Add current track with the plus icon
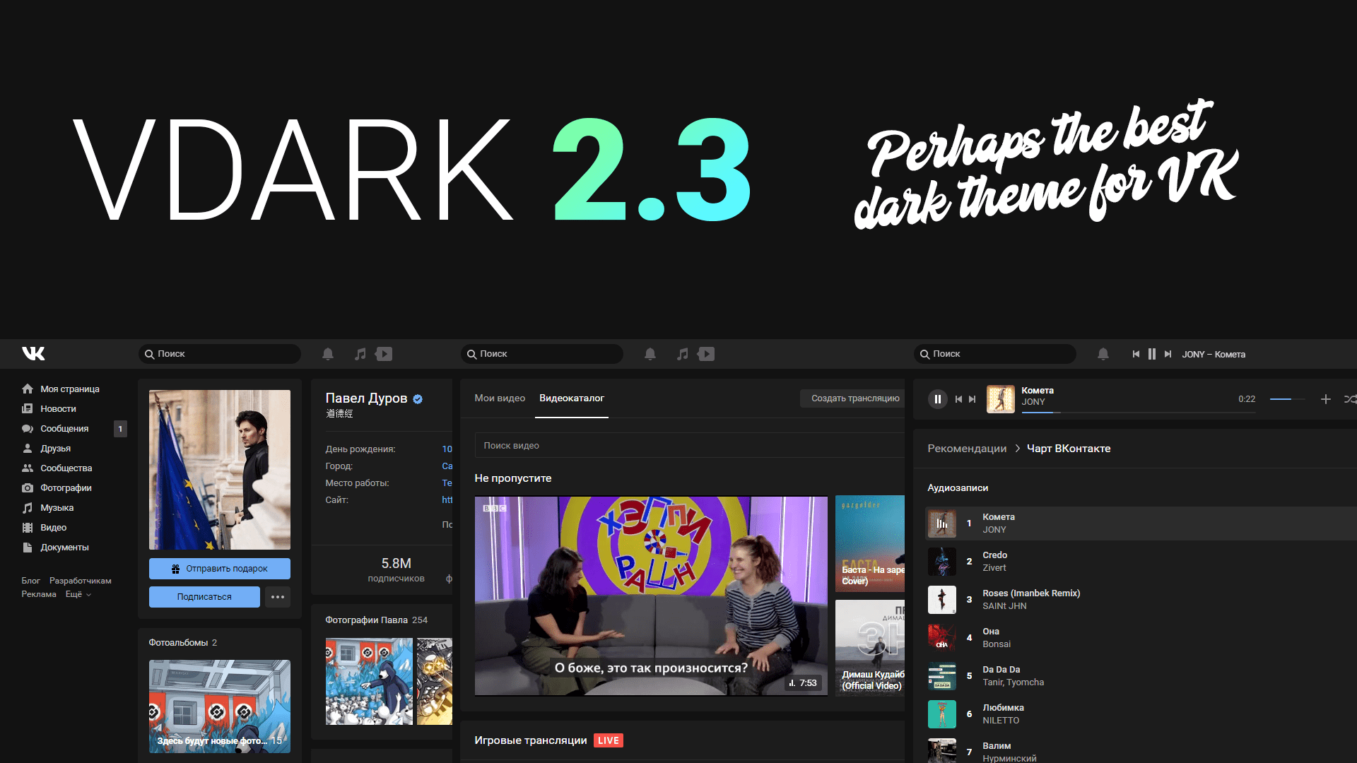The width and height of the screenshot is (1357, 763). 1326,399
